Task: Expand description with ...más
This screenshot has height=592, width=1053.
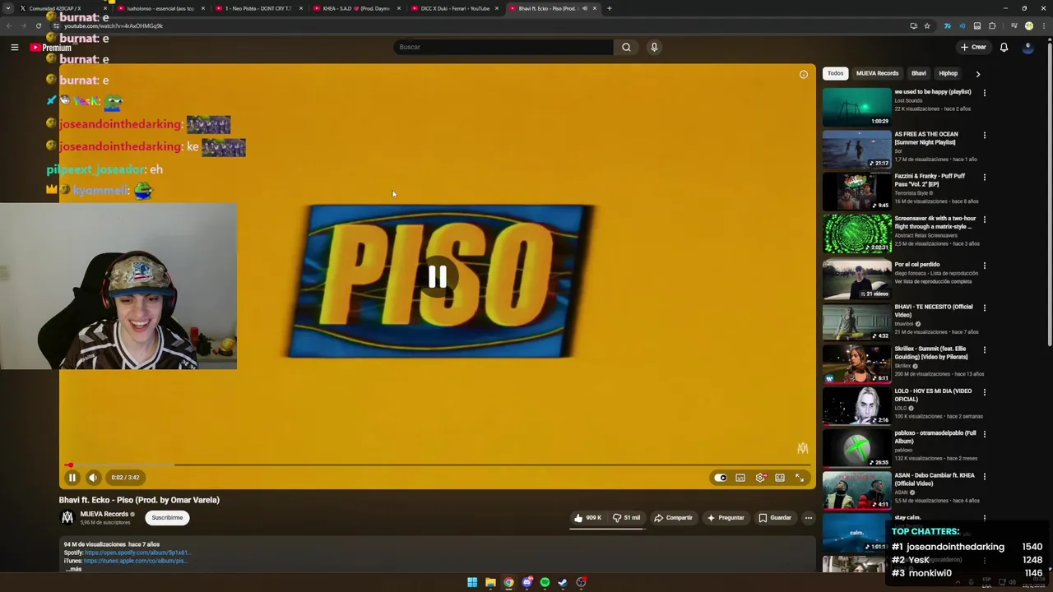Action: [74, 569]
